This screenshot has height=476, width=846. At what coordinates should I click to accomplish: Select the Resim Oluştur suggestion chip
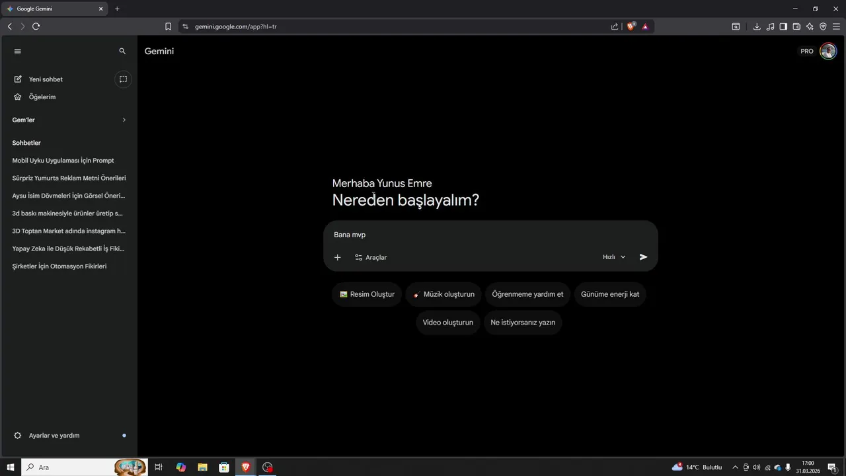click(x=367, y=294)
